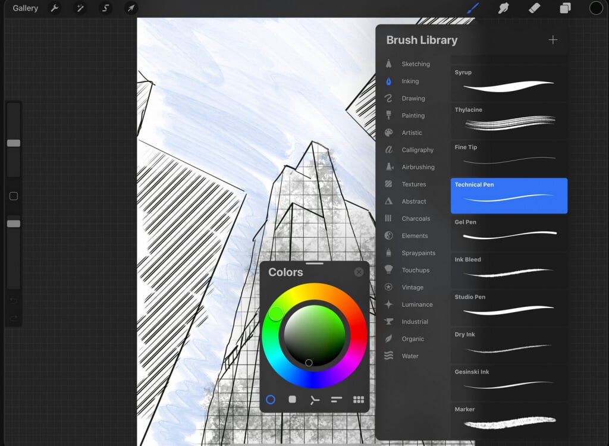This screenshot has width=609, height=446.
Task: Open the Adjustments magic wand menu
Action: [x=80, y=8]
